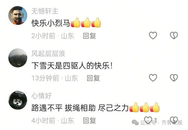Open 风起层层浪's mountain avatar

18,58
